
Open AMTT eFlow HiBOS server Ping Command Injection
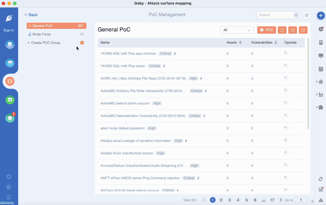click(x=140, y=178)
